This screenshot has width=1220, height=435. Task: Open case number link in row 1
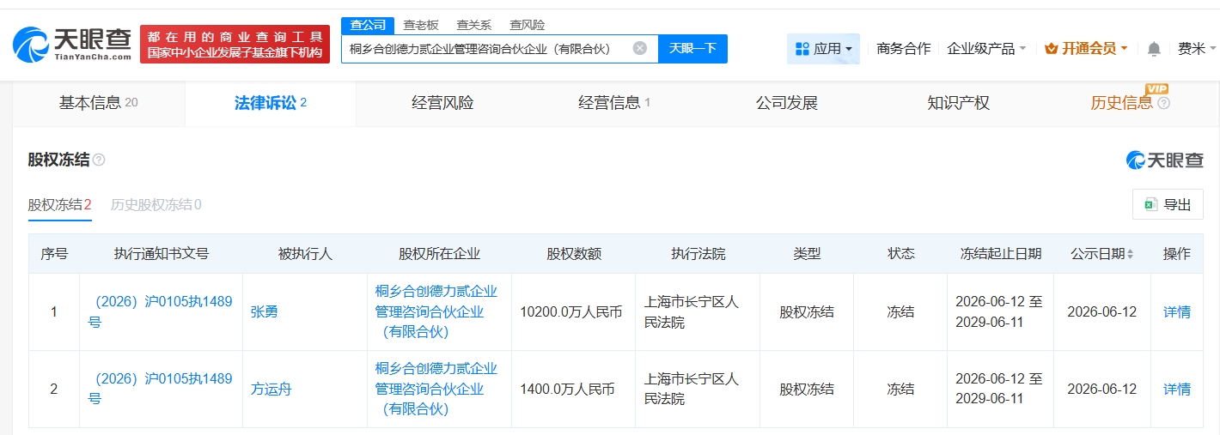coord(160,312)
